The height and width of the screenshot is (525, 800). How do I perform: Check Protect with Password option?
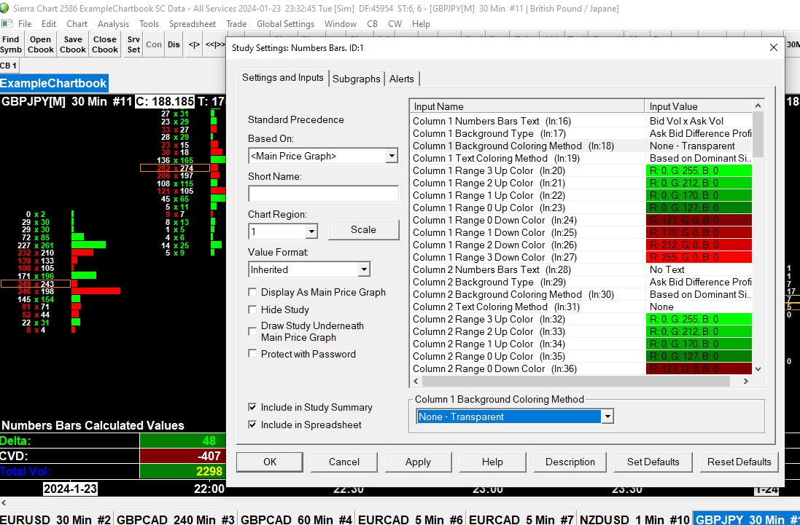pyautogui.click(x=252, y=354)
